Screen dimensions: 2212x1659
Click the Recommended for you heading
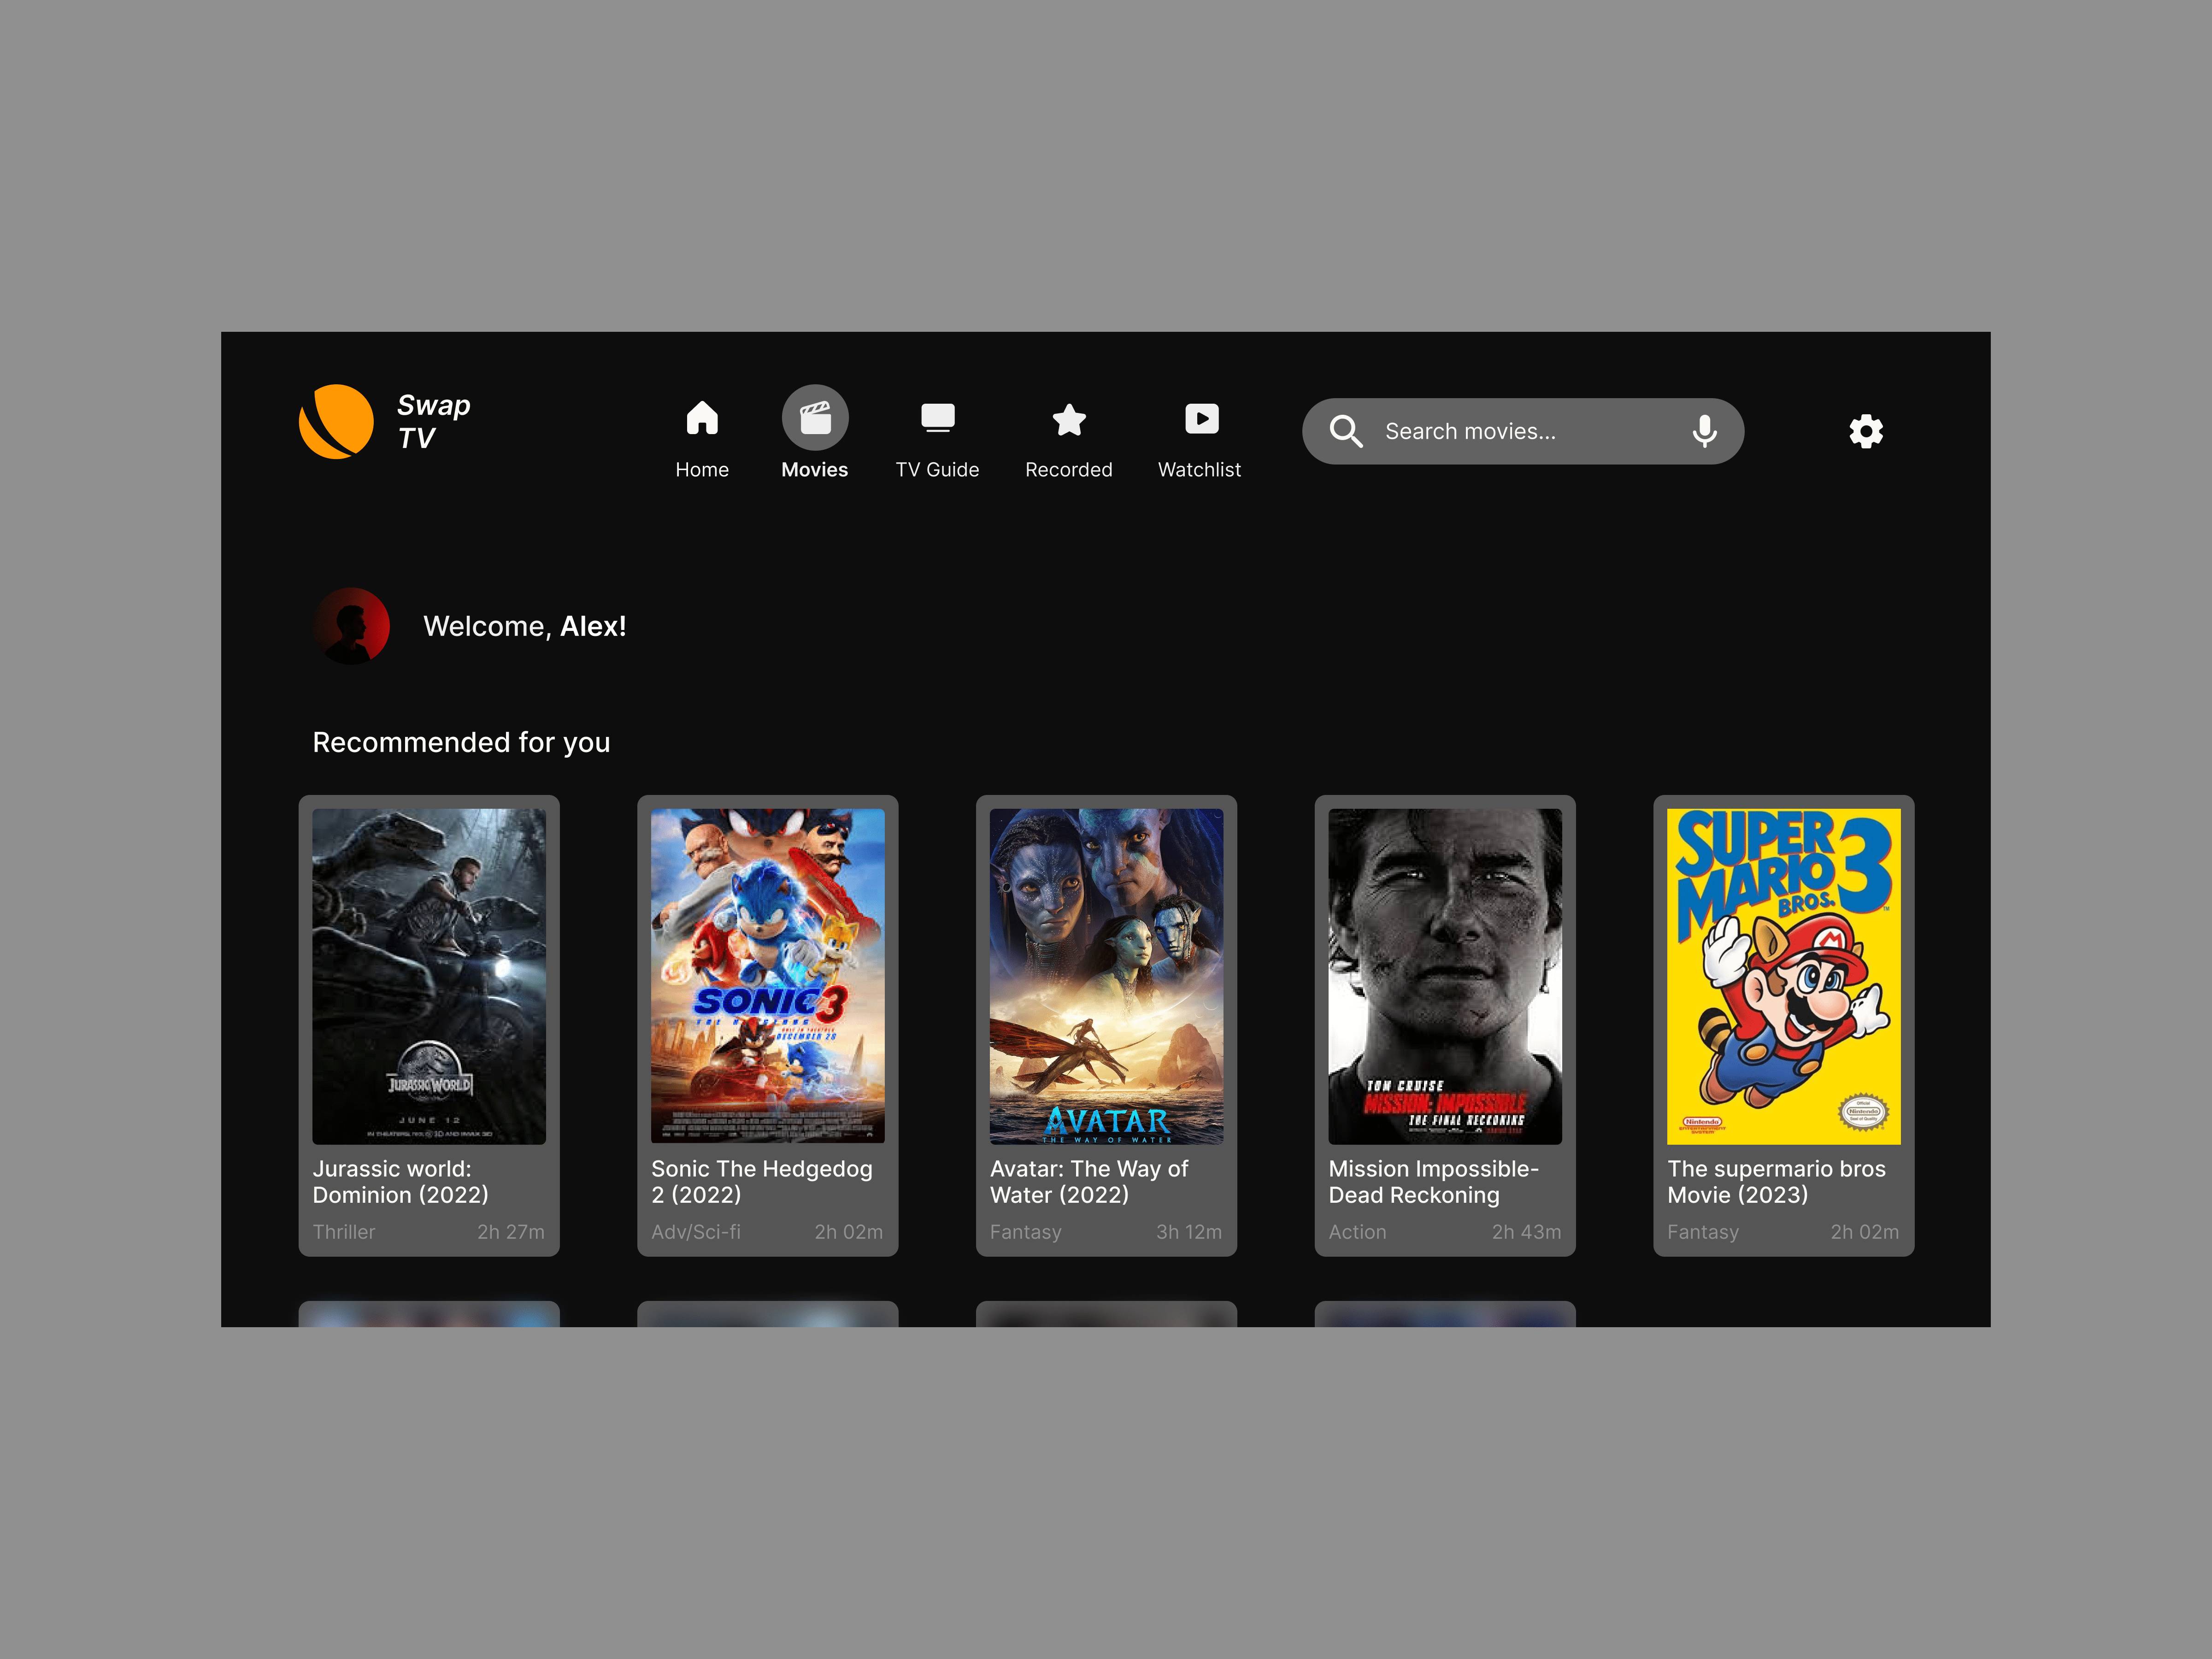pos(461,743)
